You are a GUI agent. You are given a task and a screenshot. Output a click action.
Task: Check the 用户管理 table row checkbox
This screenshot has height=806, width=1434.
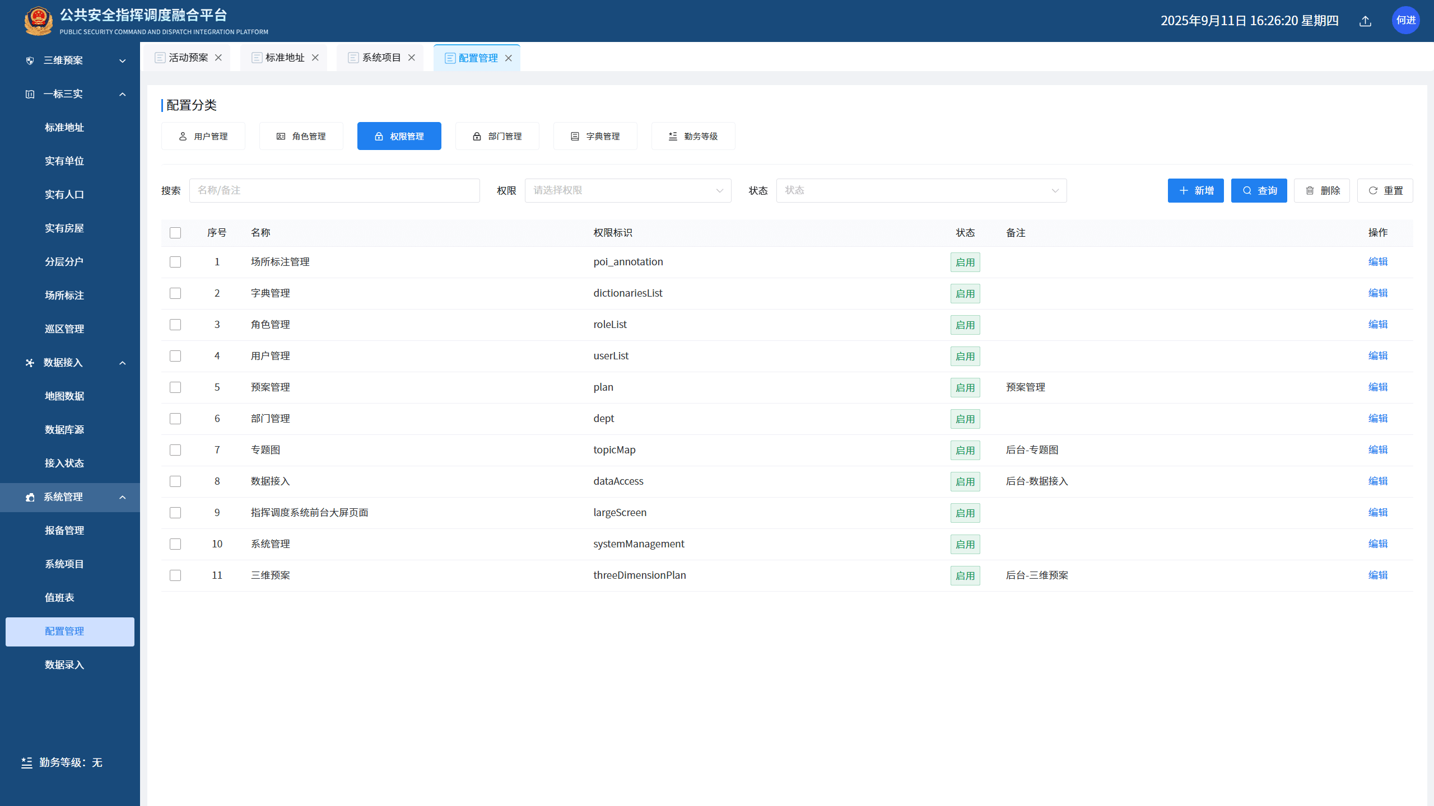tap(175, 356)
